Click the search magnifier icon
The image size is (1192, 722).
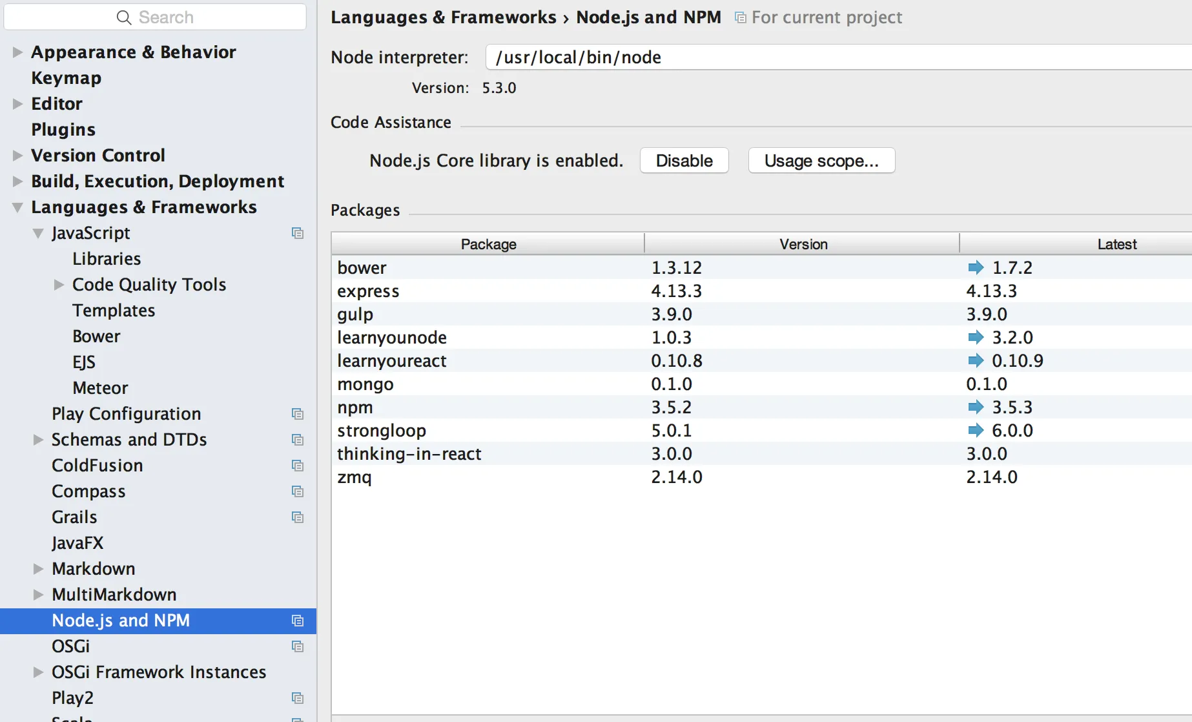pos(124,17)
